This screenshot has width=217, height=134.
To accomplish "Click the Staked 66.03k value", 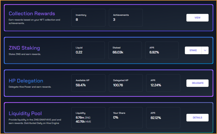I will pyautogui.click(x=118, y=52).
